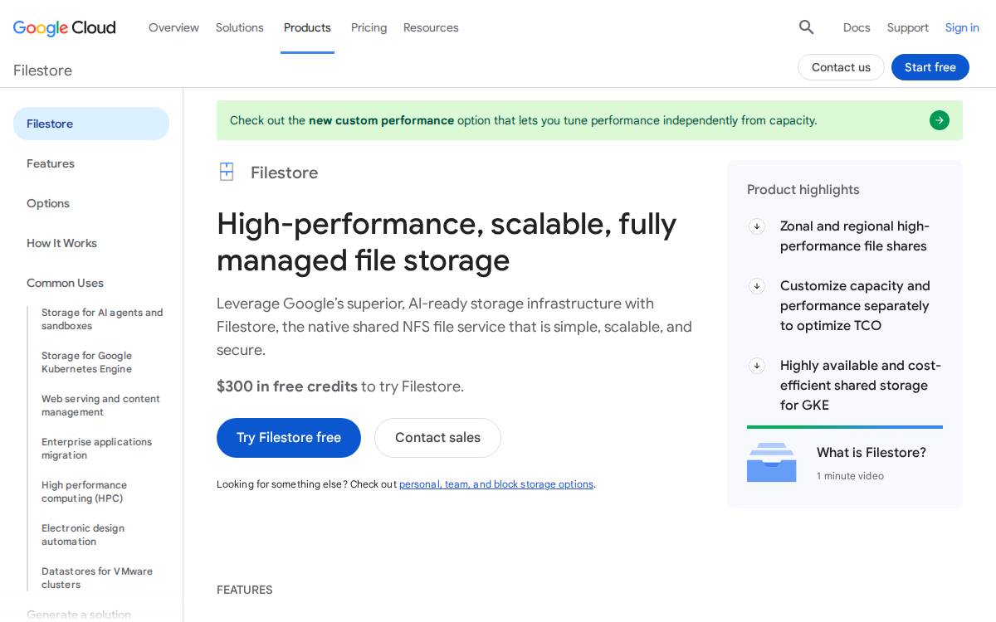Click the Filestore product icon

coord(227,172)
